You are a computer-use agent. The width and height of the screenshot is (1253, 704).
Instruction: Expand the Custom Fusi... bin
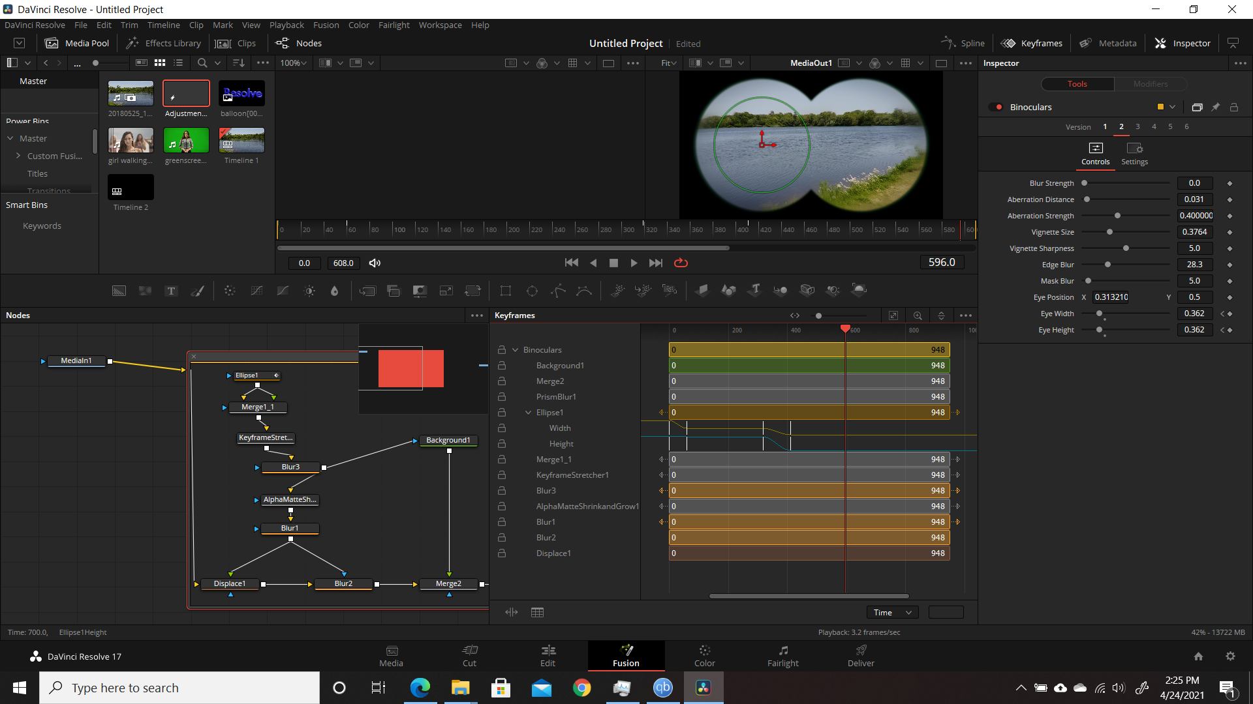[x=18, y=156]
